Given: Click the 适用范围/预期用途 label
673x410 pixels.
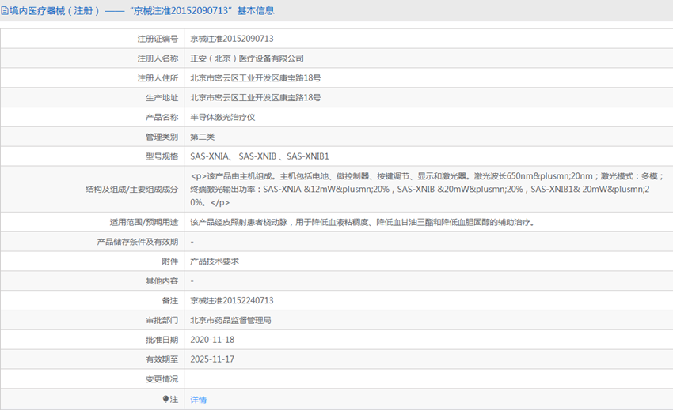Looking at the screenshot, I should pyautogui.click(x=144, y=222).
